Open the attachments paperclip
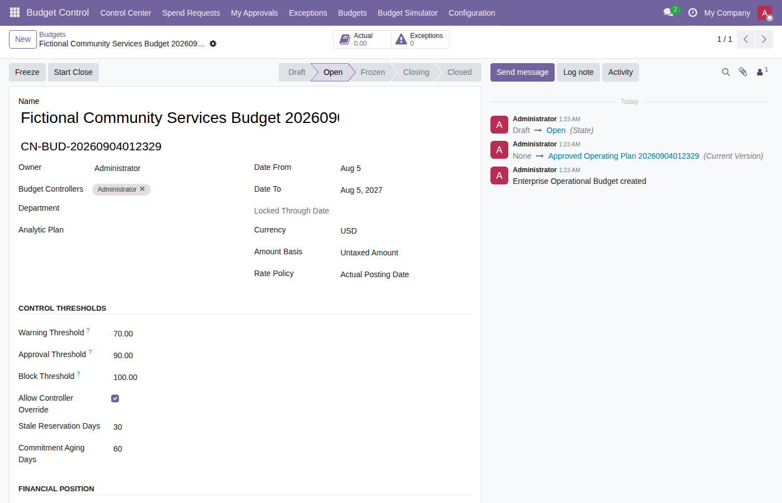Image resolution: width=782 pixels, height=503 pixels. [743, 72]
